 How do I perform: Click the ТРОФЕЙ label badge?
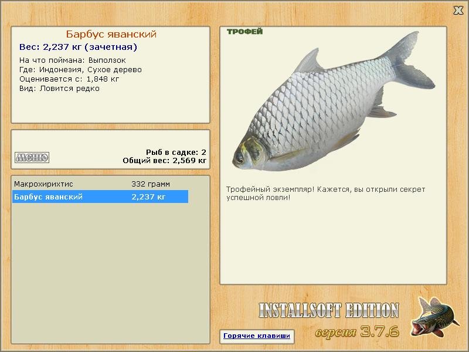tap(244, 32)
